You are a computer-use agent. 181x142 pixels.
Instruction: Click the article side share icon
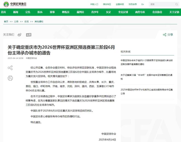click(10, 68)
